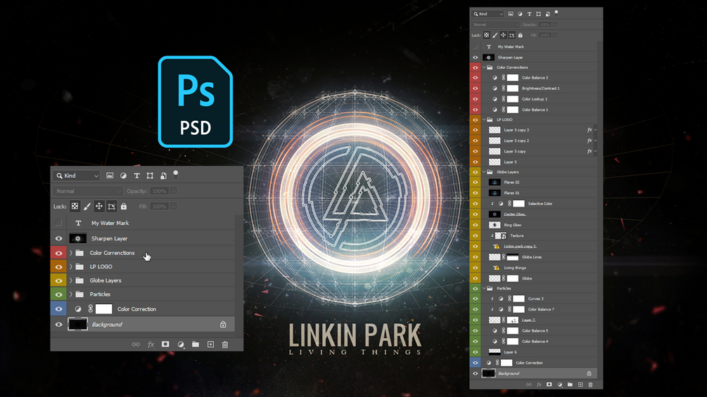The image size is (707, 397).
Task: Filter for type layers in right Layers panel
Action: tap(529, 14)
